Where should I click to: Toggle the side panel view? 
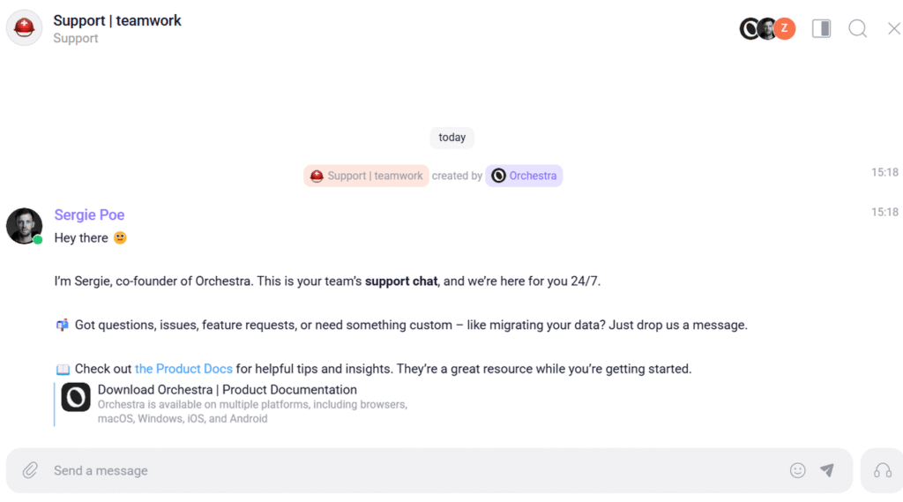tap(821, 29)
